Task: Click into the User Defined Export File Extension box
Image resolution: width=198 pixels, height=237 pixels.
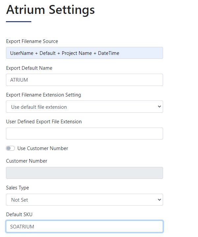Action: [x=84, y=134]
